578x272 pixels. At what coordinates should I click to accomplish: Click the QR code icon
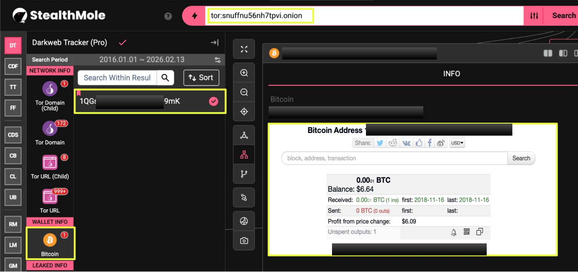[x=467, y=232]
